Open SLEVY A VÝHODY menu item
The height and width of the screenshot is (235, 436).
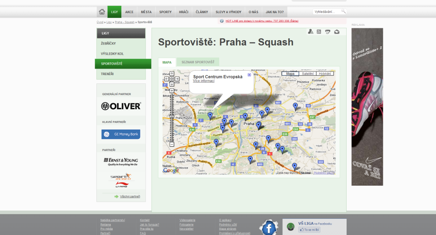tap(228, 12)
